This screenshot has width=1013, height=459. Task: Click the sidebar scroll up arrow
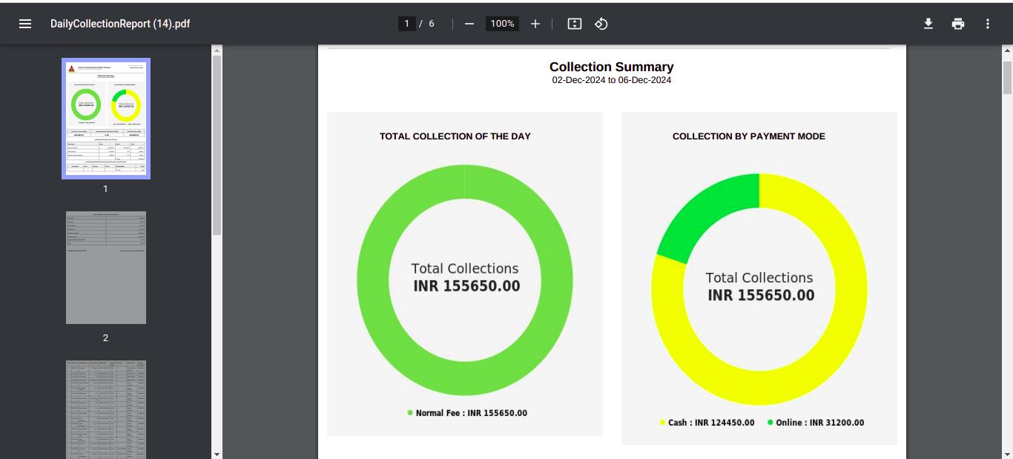click(x=217, y=51)
